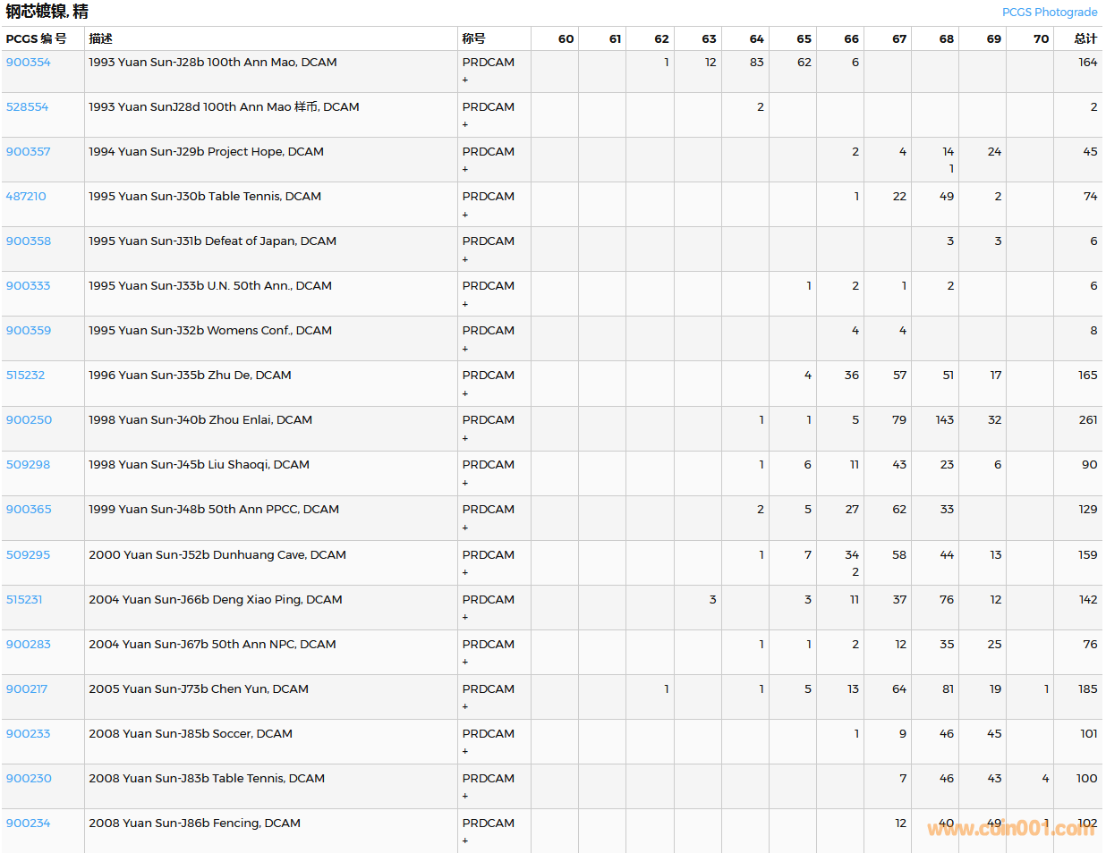Click PCGS number 900217 Chen Yun

pos(27,689)
